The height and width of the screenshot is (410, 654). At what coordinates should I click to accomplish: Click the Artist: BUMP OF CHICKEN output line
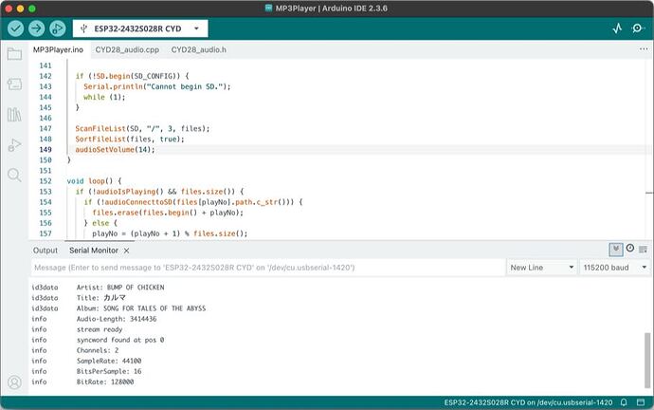click(120, 288)
